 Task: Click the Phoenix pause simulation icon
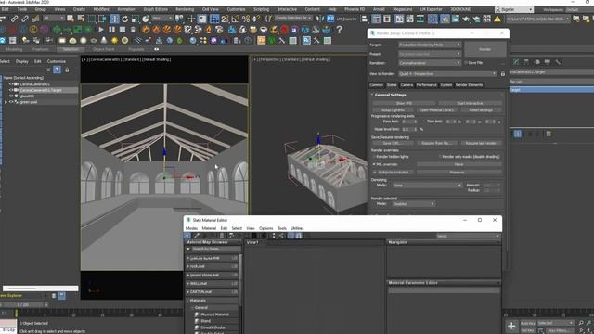[x=111, y=29]
